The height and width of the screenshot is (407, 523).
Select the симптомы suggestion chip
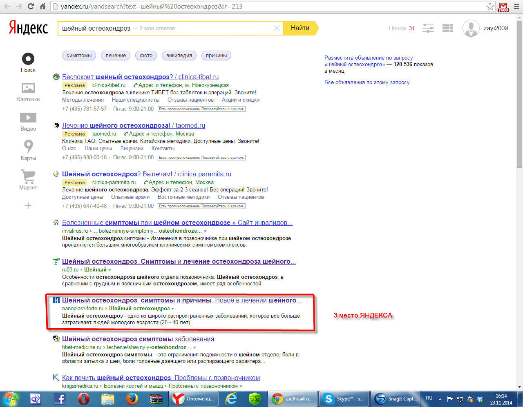coord(79,56)
